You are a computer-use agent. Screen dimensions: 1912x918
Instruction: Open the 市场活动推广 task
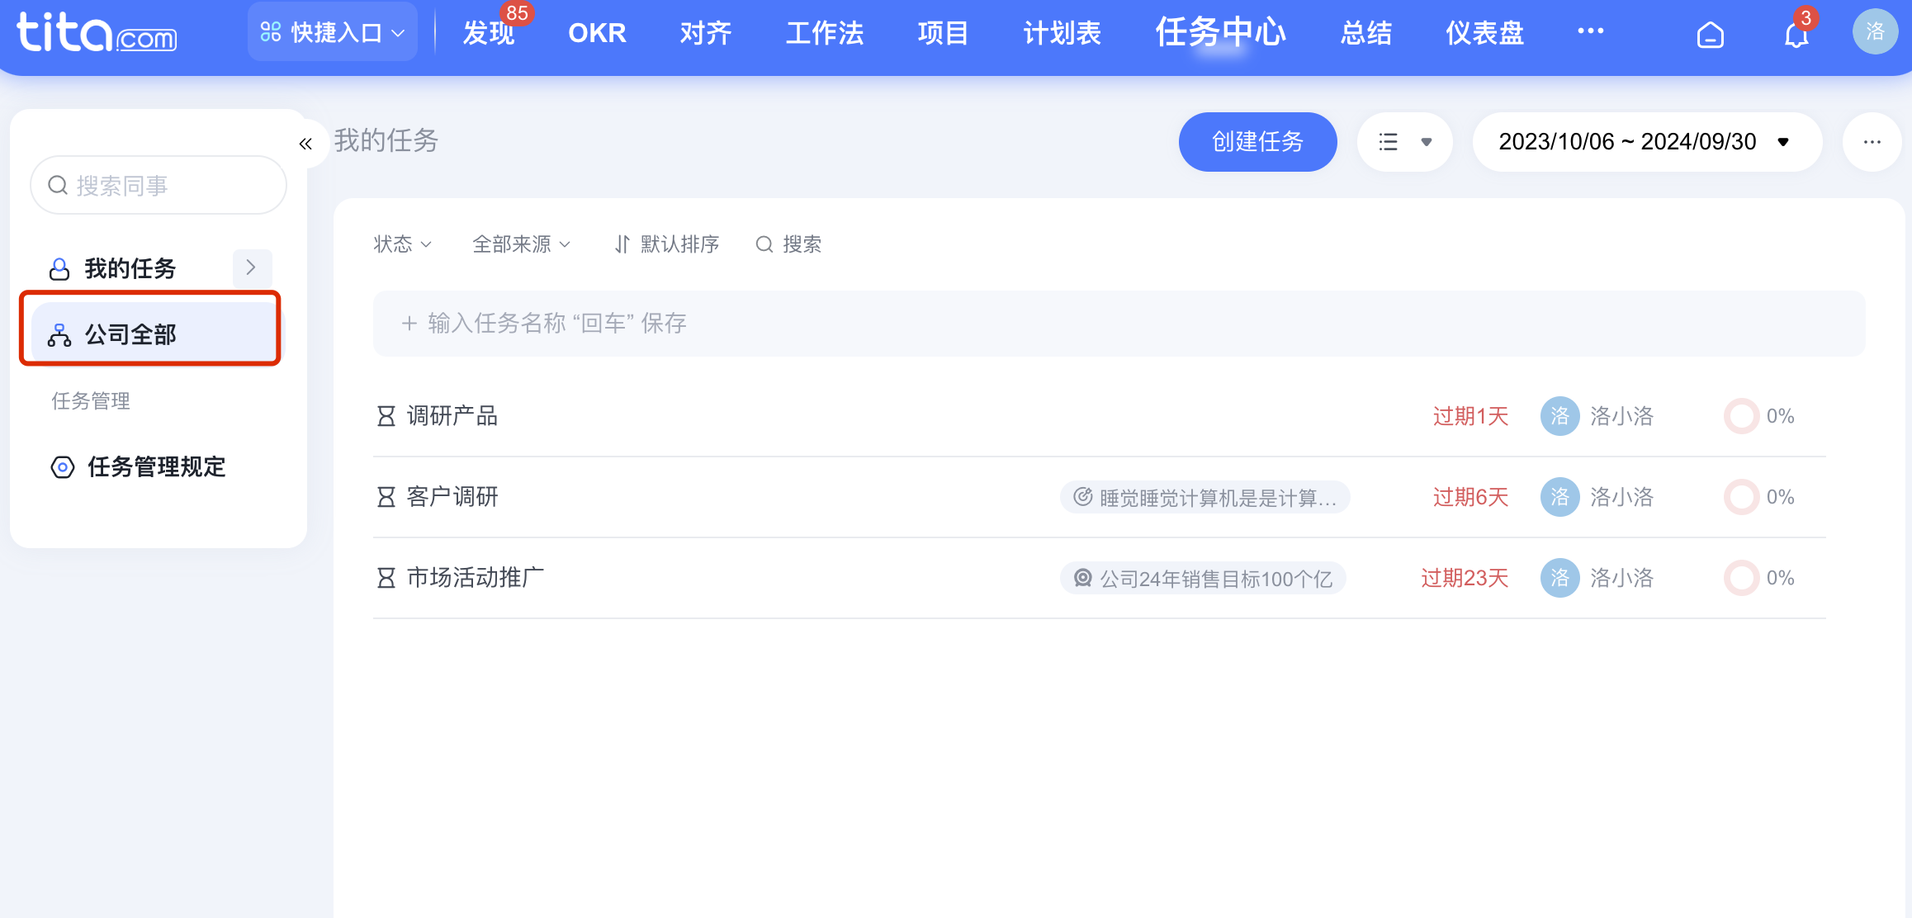tap(476, 578)
